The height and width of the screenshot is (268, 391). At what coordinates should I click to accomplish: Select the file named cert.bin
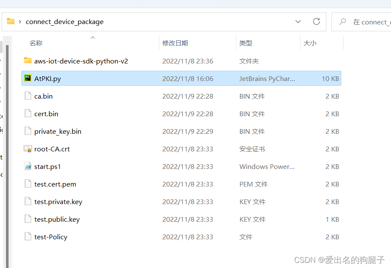pos(46,114)
